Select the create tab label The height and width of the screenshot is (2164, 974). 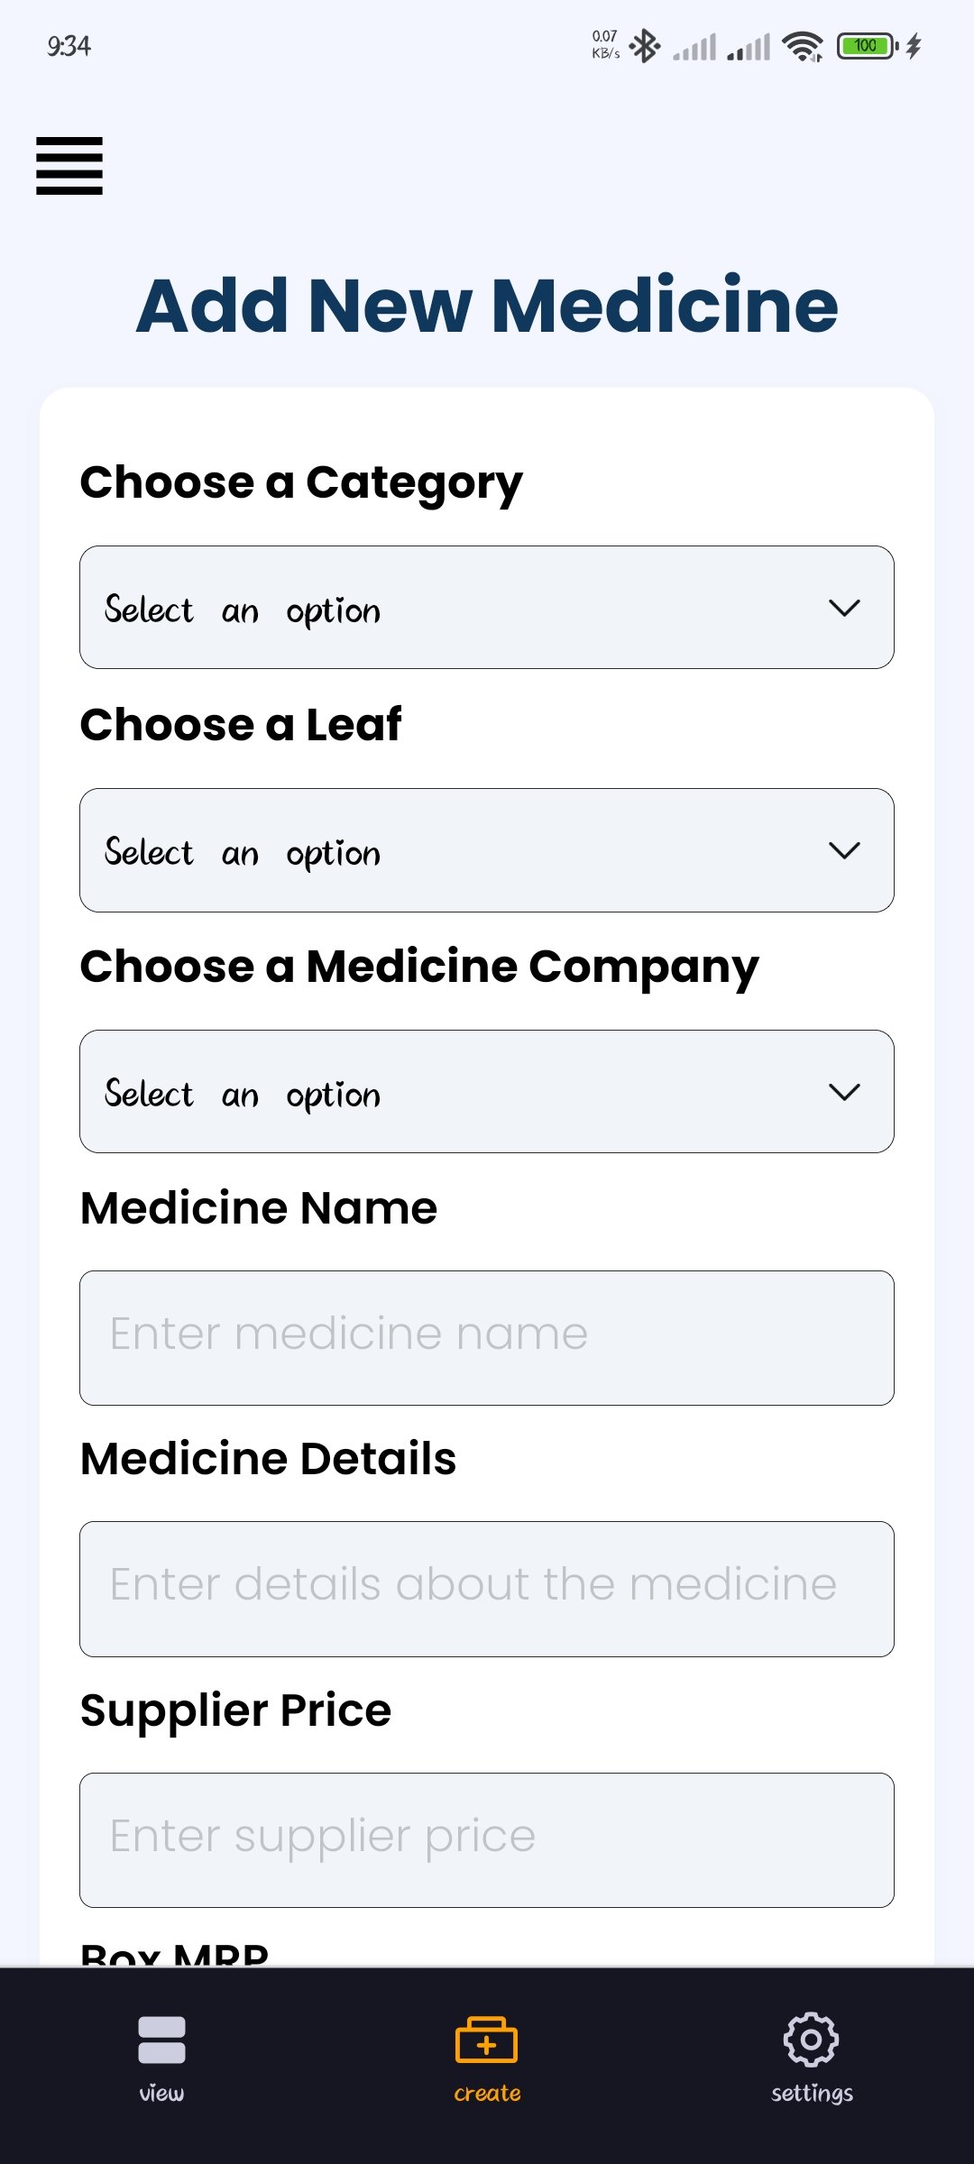(x=487, y=2093)
